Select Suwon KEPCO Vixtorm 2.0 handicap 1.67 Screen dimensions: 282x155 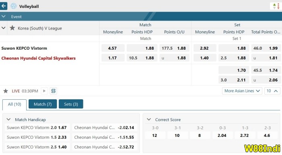[x=37, y=128]
